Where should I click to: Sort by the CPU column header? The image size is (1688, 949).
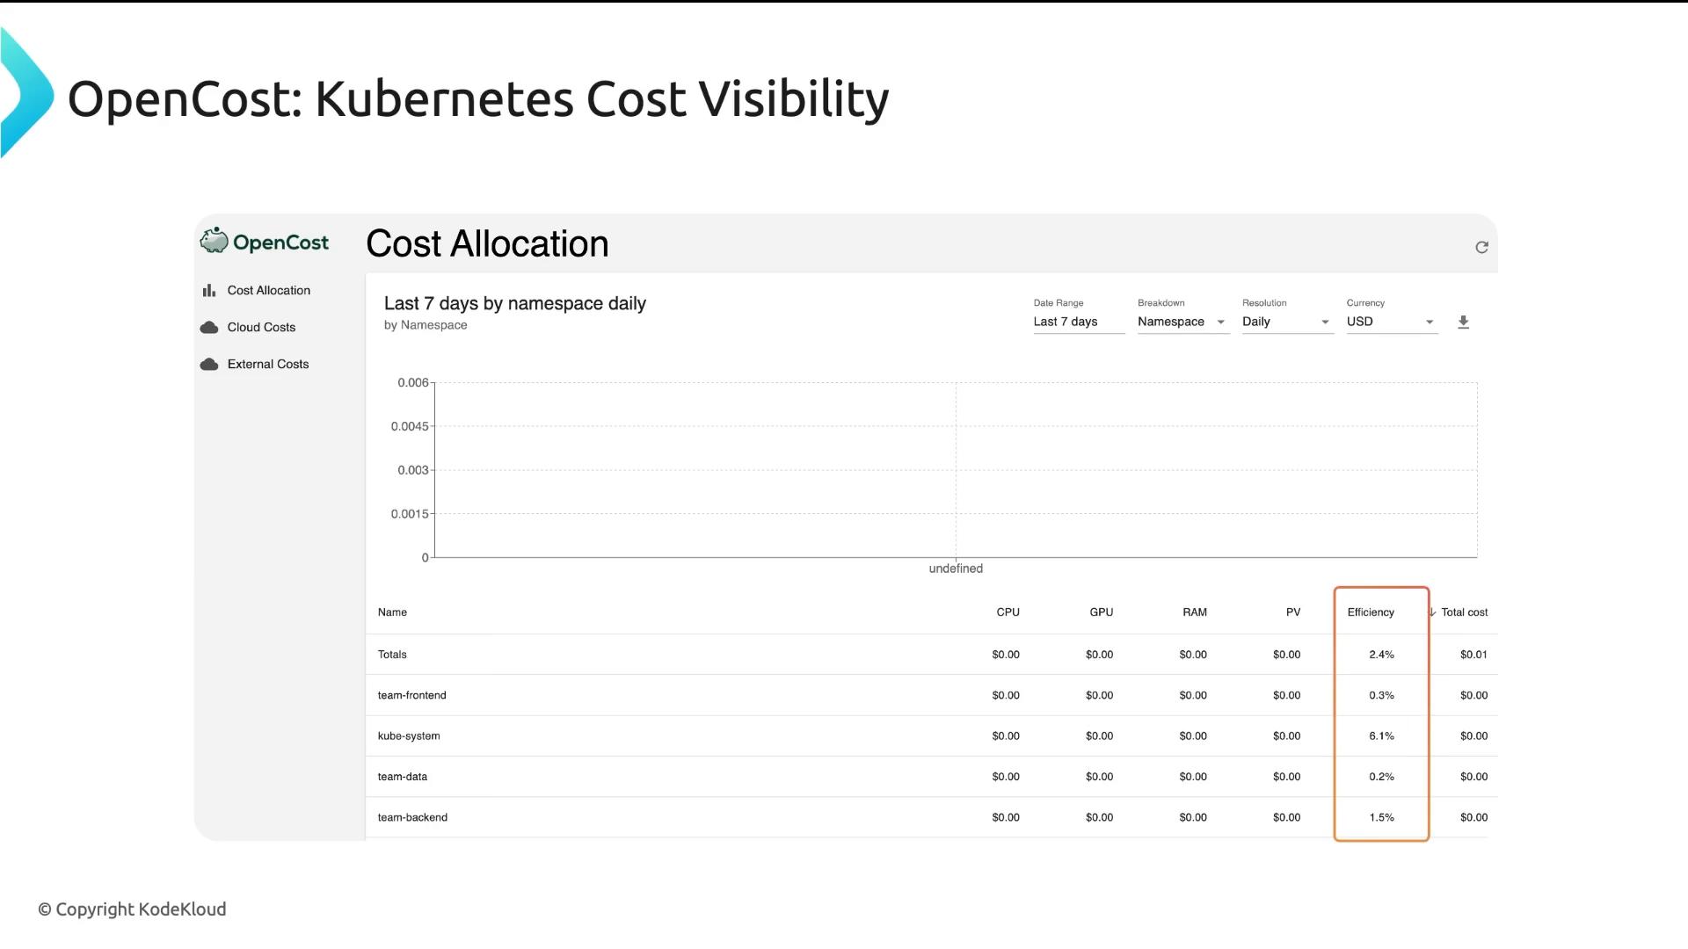1008,612
